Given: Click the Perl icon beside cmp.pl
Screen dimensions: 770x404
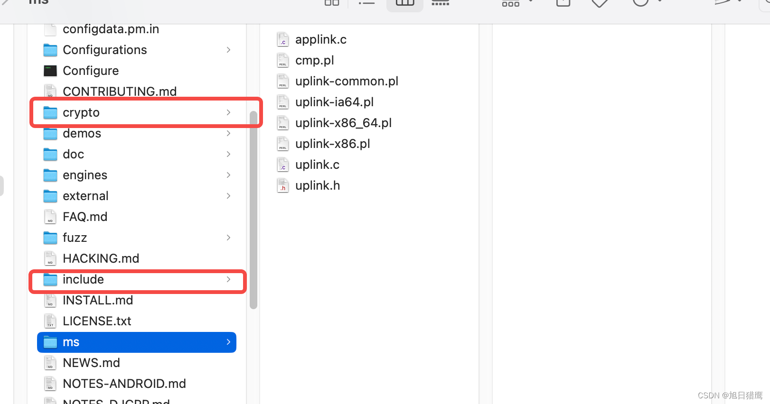Looking at the screenshot, I should point(283,60).
